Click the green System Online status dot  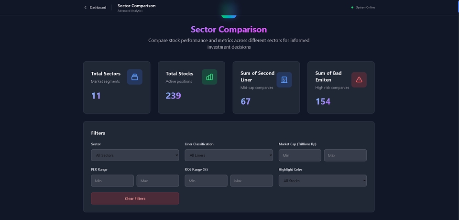pyautogui.click(x=352, y=8)
